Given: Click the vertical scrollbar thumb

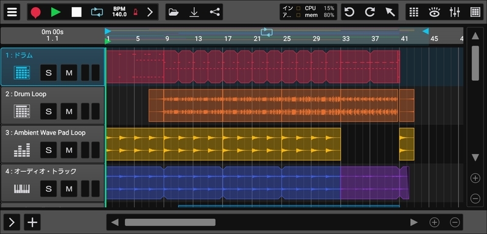Looking at the screenshot, I should 475,63.
